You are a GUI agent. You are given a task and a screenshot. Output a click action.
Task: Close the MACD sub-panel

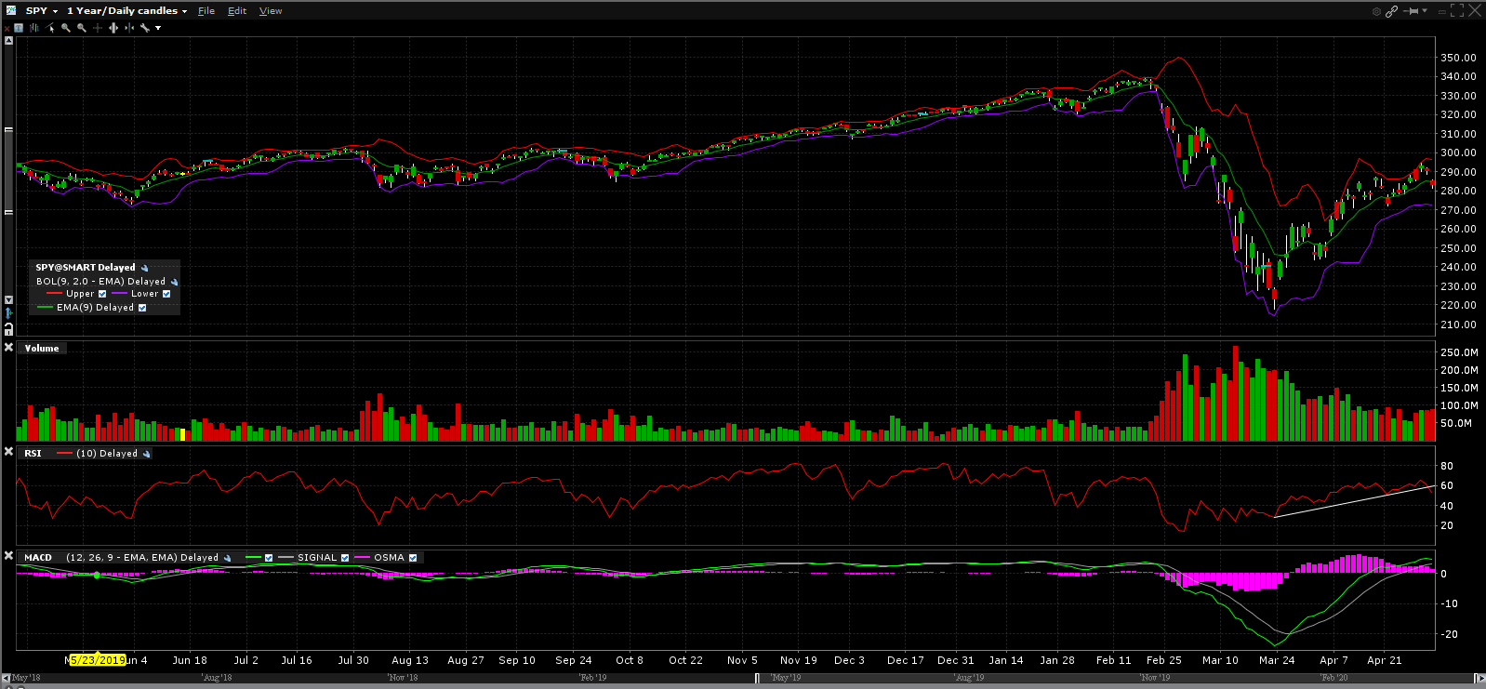tap(8, 556)
